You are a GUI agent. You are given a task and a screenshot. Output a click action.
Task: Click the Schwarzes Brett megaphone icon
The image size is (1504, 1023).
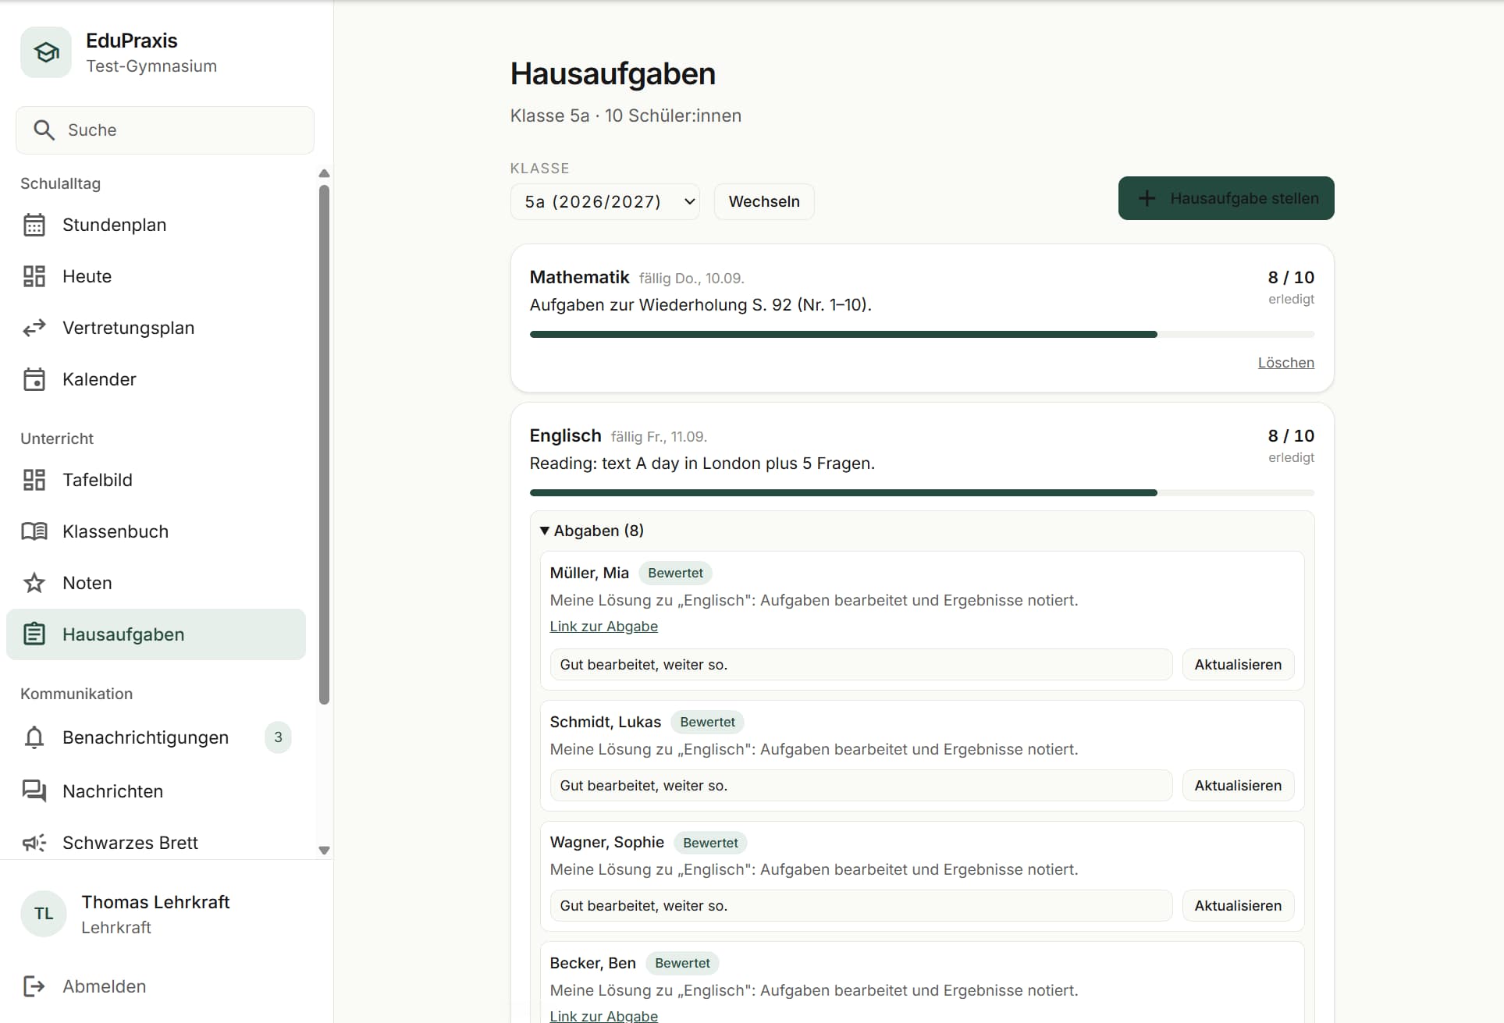coord(34,843)
